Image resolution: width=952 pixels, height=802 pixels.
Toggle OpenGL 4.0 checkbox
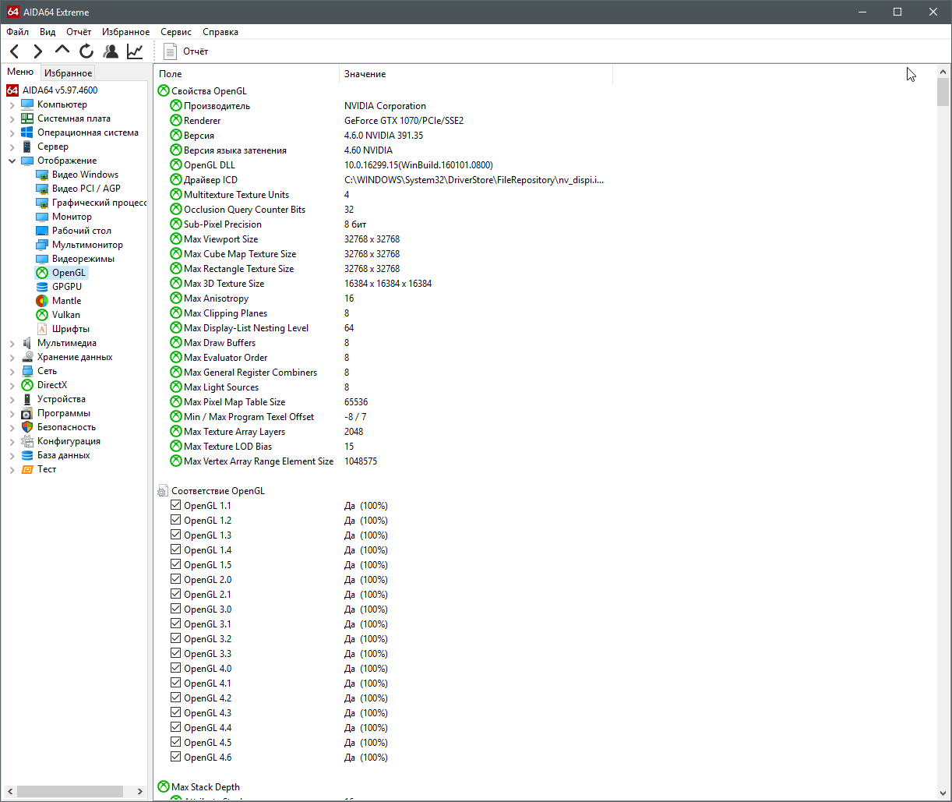[175, 668]
